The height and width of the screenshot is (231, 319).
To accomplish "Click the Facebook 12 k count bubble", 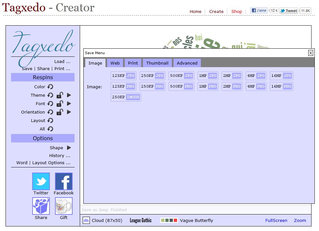I will [274, 11].
